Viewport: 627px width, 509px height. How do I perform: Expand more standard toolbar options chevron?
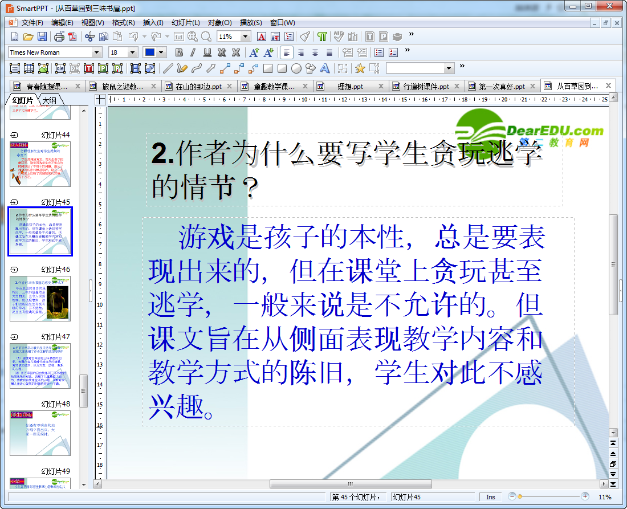tap(412, 34)
